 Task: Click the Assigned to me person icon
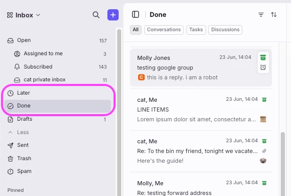[17, 54]
